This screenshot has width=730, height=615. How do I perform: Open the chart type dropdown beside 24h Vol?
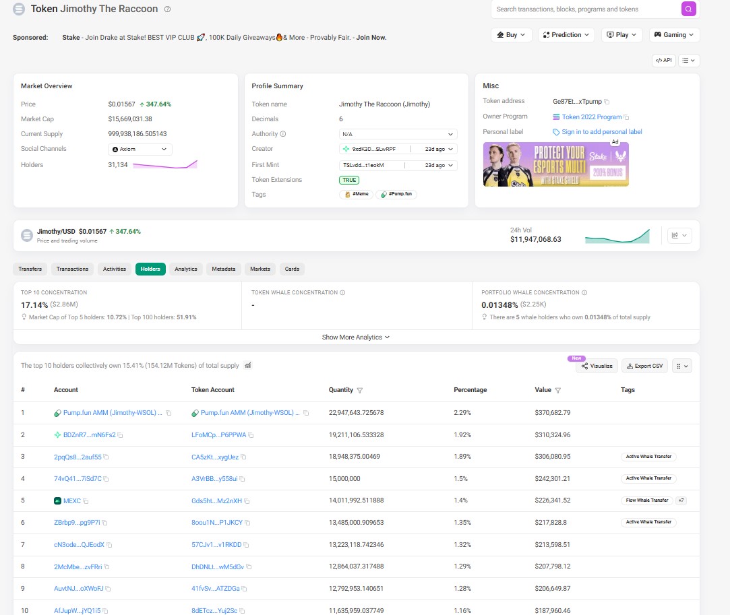coord(679,235)
